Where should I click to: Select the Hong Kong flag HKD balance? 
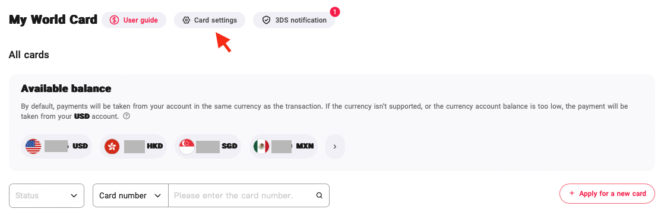pos(133,147)
